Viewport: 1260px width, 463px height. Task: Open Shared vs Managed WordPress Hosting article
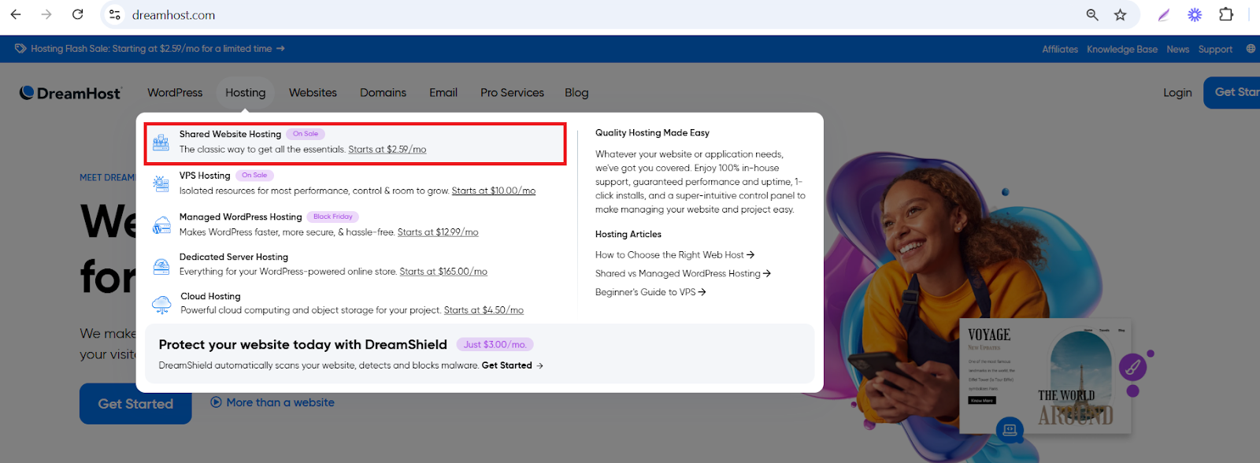683,273
